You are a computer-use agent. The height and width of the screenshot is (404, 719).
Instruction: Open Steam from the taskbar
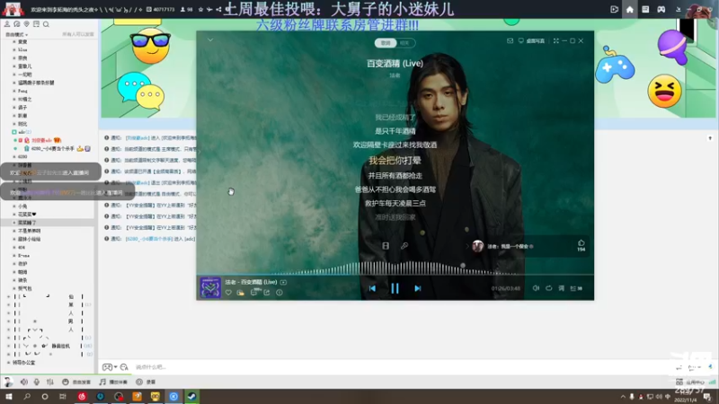(x=191, y=396)
